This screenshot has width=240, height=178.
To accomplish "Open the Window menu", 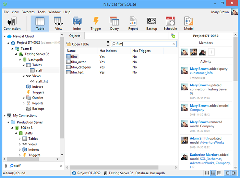I will 54,12.
